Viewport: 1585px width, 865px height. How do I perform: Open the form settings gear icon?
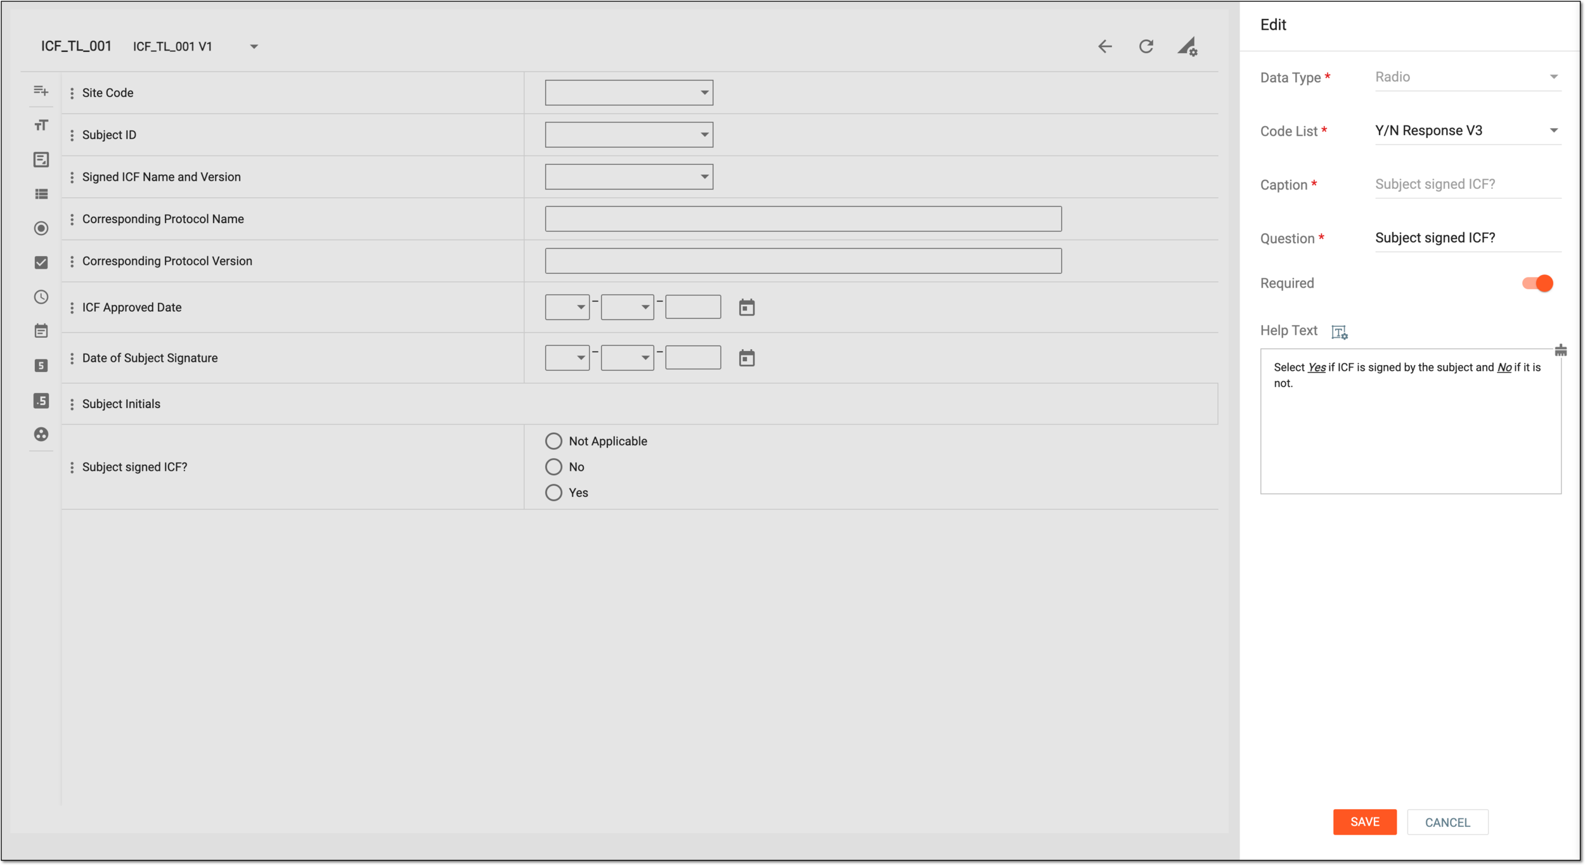point(1187,47)
